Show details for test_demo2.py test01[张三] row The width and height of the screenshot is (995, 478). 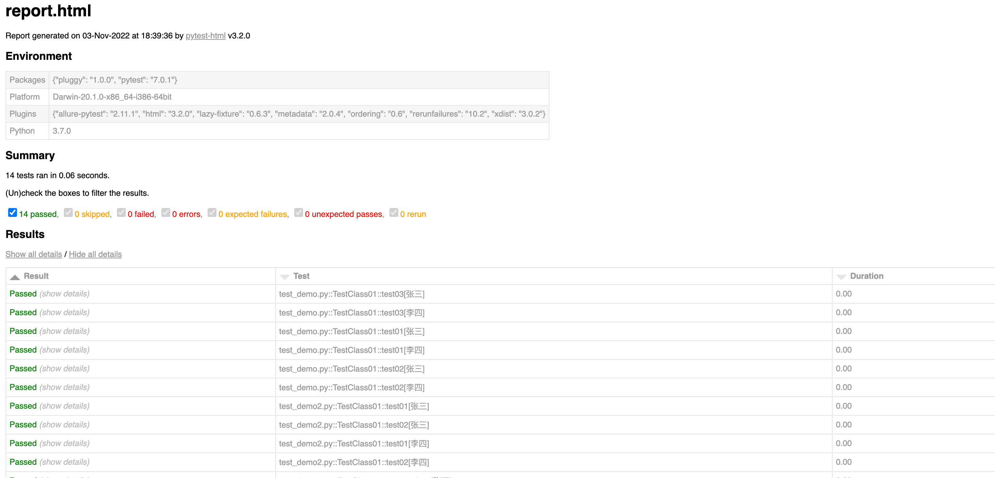coord(64,406)
